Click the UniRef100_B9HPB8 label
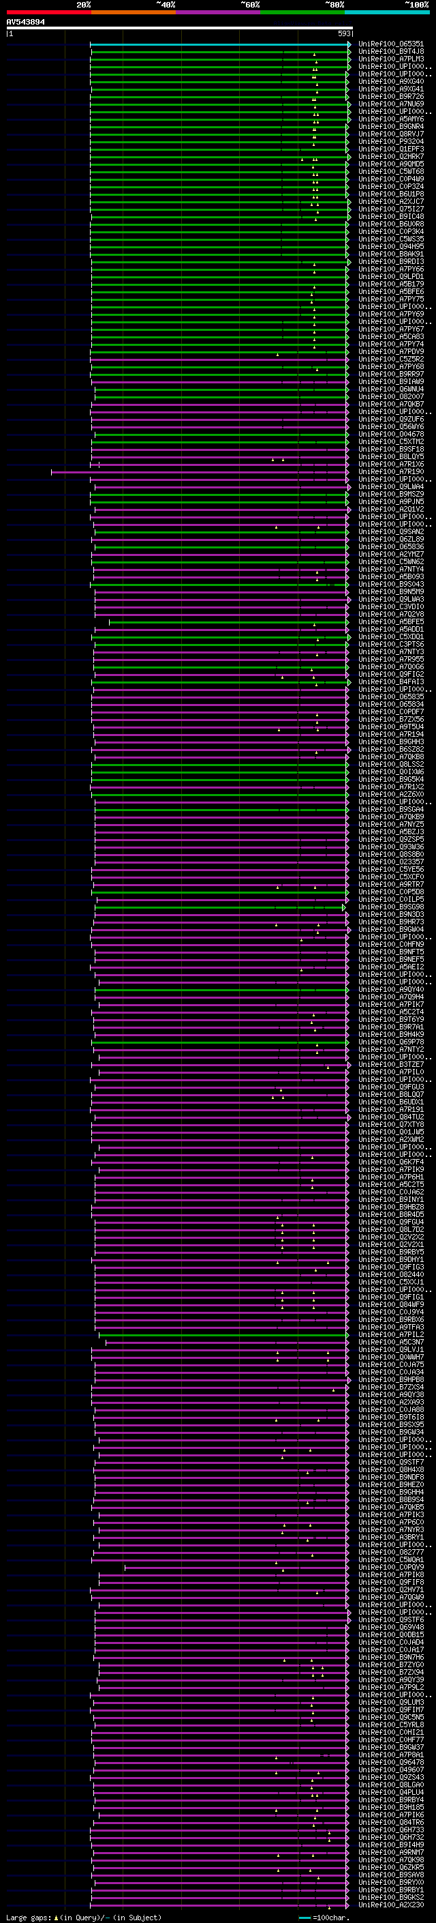This screenshot has height=1923, width=436. tap(390, 1379)
